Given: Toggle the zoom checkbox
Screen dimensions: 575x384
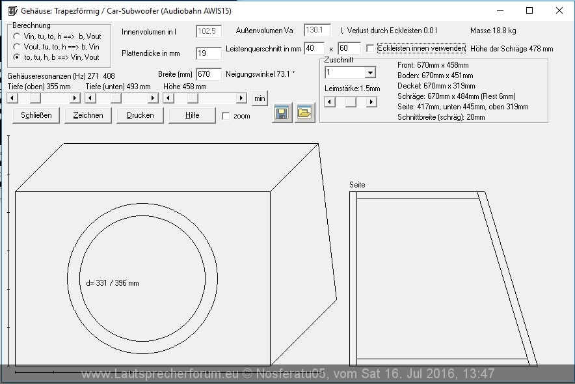Looking at the screenshot, I should click(226, 116).
